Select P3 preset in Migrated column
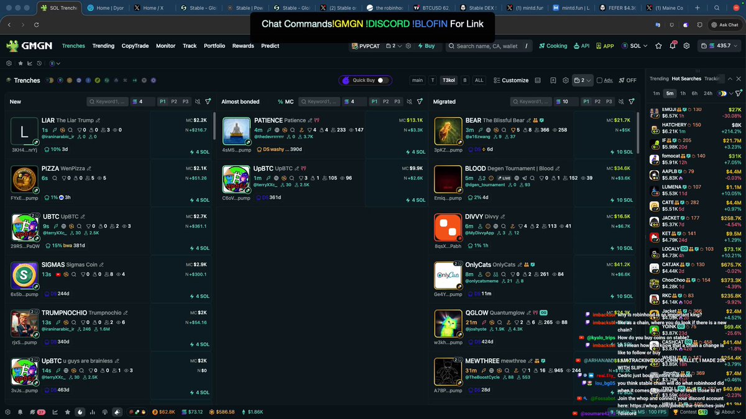This screenshot has width=746, height=419. pyautogui.click(x=608, y=101)
